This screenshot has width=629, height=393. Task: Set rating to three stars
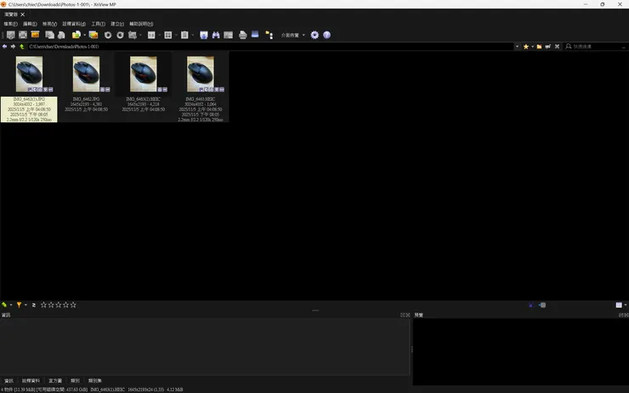[59, 305]
